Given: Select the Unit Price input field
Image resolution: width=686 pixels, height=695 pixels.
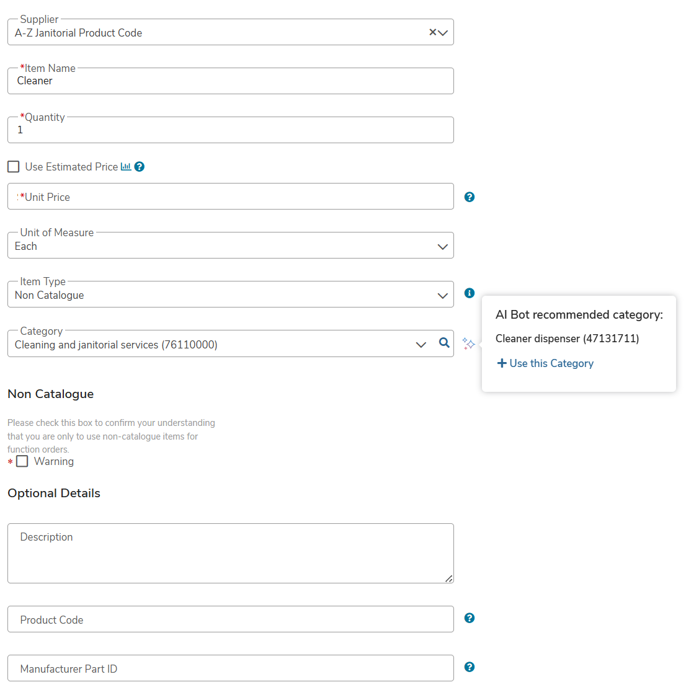Looking at the screenshot, I should [230, 197].
